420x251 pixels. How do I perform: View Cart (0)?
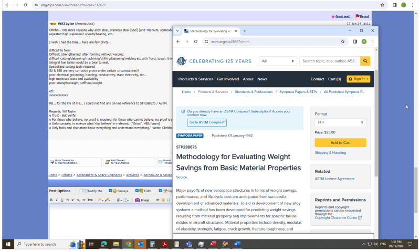click(334, 79)
